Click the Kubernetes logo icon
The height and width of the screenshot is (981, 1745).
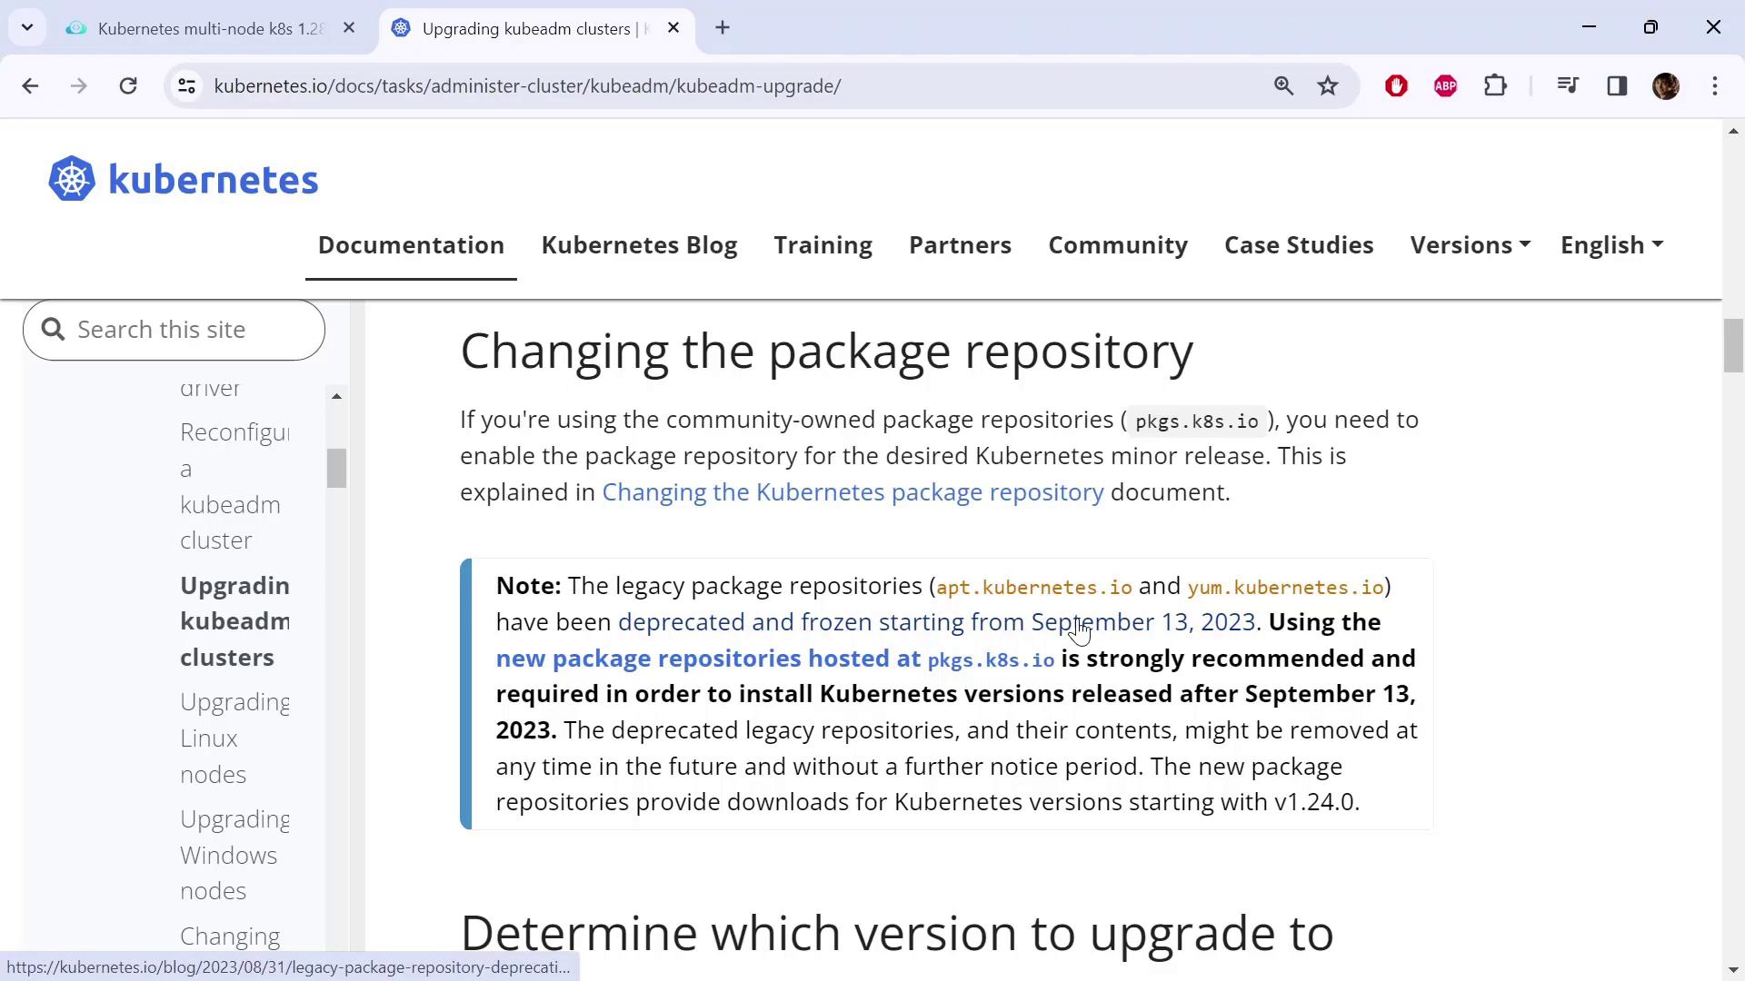(72, 179)
